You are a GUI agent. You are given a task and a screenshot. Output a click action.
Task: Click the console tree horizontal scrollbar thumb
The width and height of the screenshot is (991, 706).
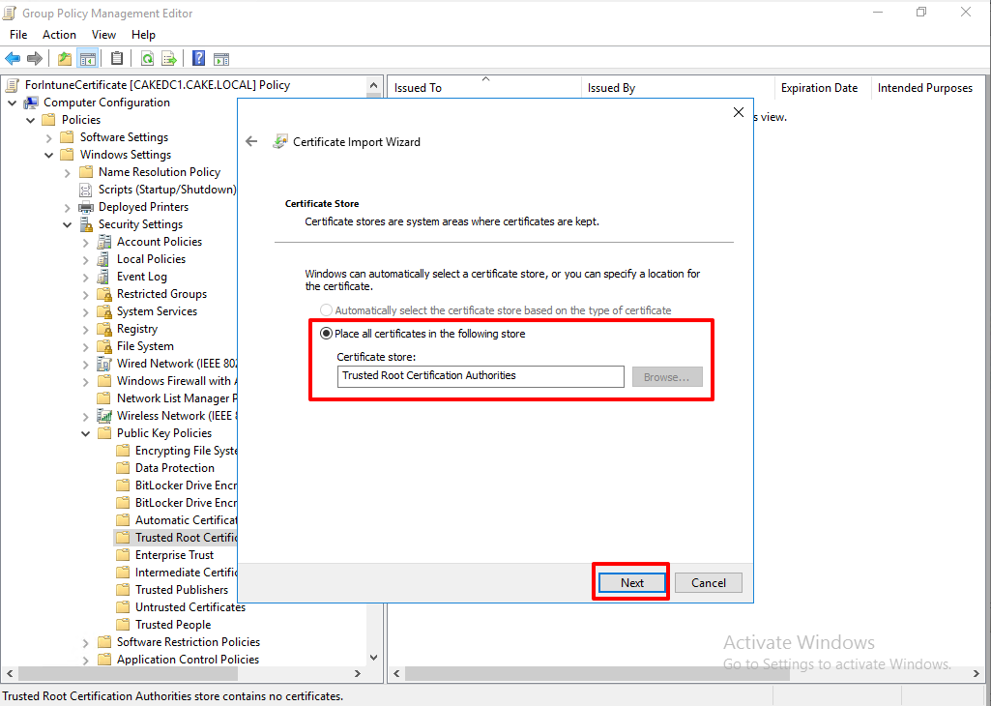click(129, 674)
